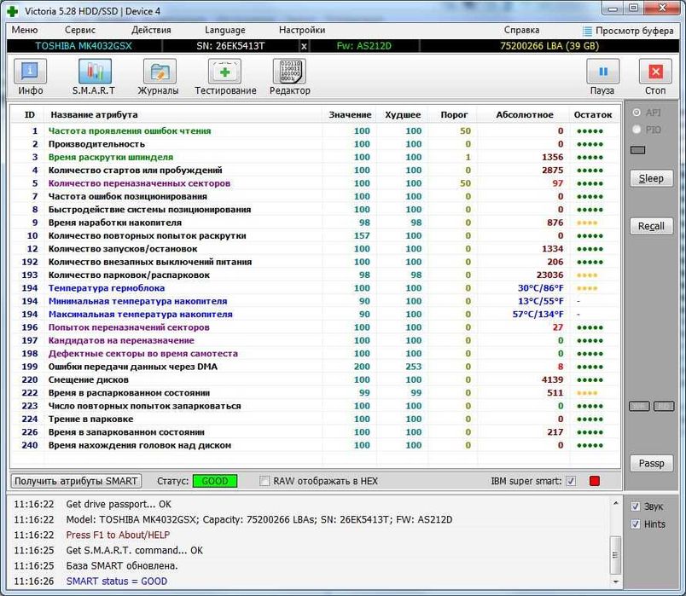
Task: Click the Recall button
Action: point(651,226)
